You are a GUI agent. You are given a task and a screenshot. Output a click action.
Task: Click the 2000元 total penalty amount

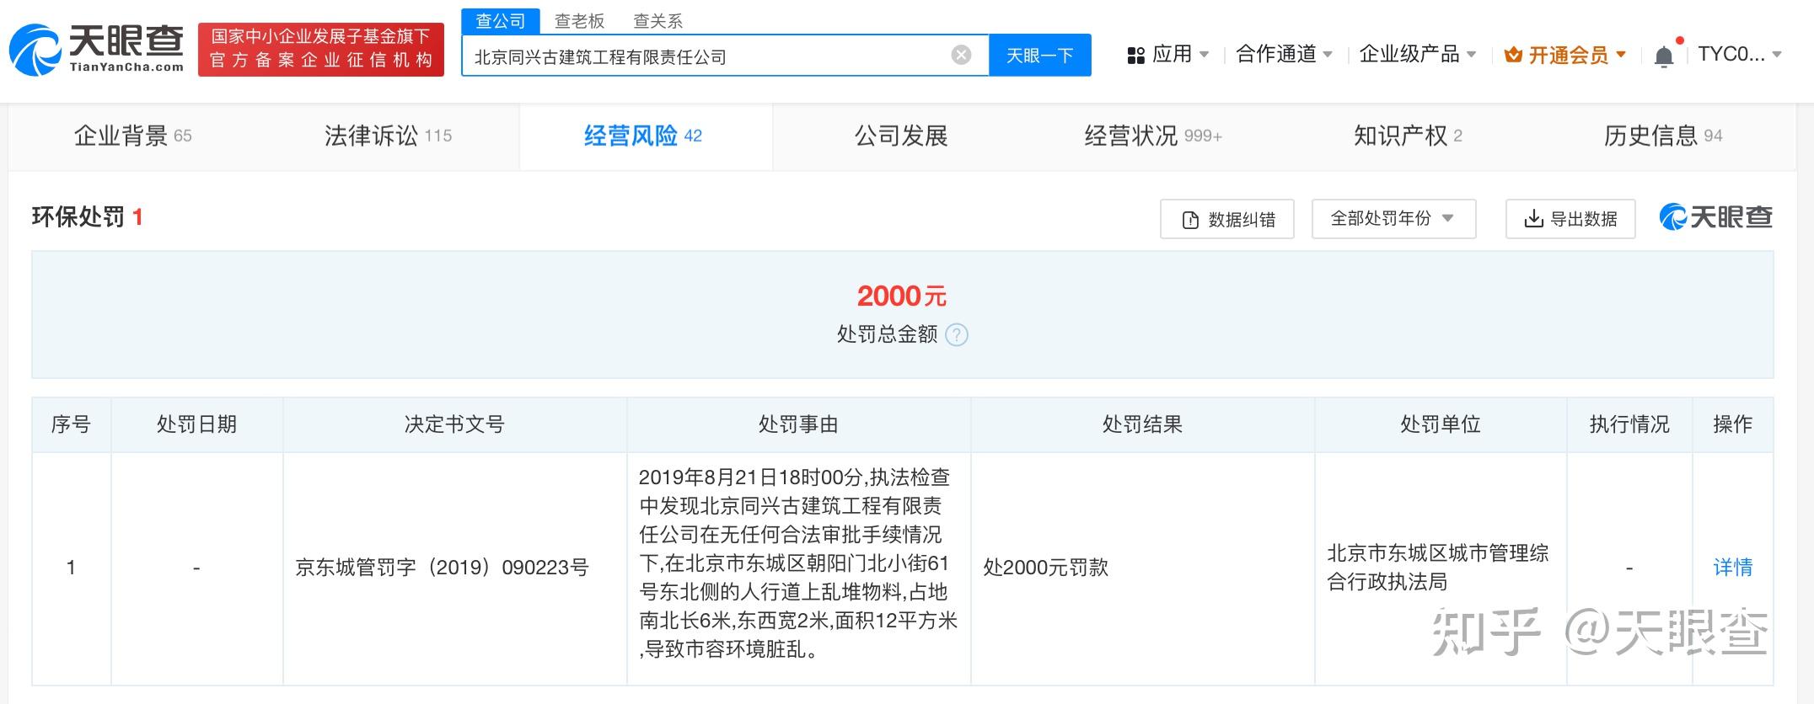[902, 296]
